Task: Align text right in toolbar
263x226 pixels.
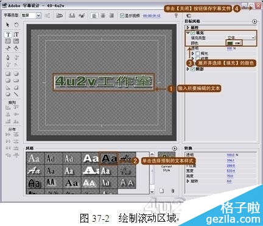Action: (111, 15)
